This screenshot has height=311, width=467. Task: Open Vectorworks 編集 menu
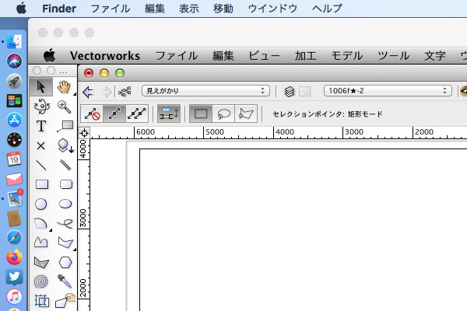click(x=223, y=56)
